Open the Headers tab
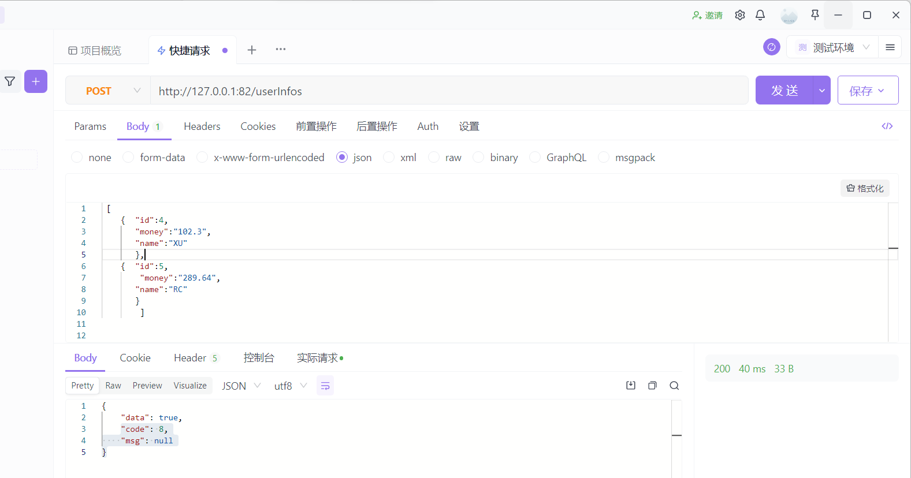911x478 pixels. 202,126
